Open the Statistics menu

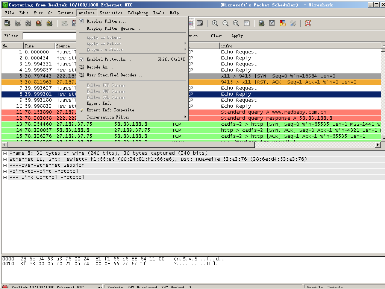click(x=111, y=13)
